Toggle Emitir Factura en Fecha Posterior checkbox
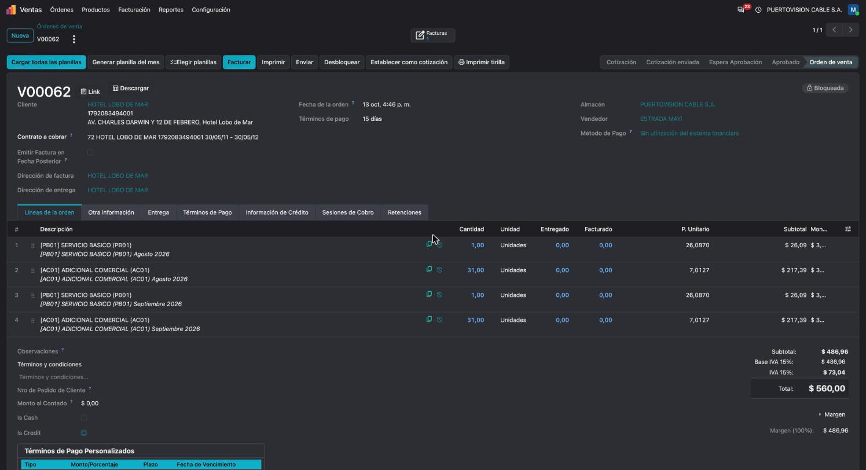 click(x=90, y=152)
